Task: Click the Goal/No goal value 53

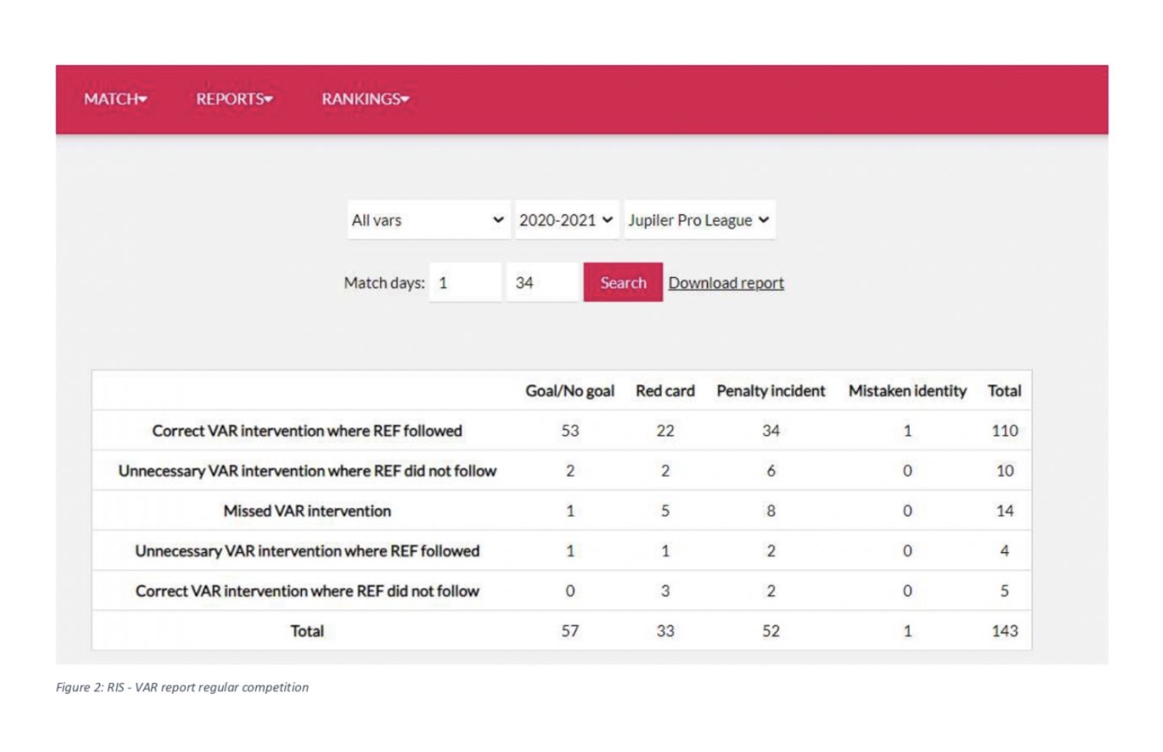Action: coord(570,431)
